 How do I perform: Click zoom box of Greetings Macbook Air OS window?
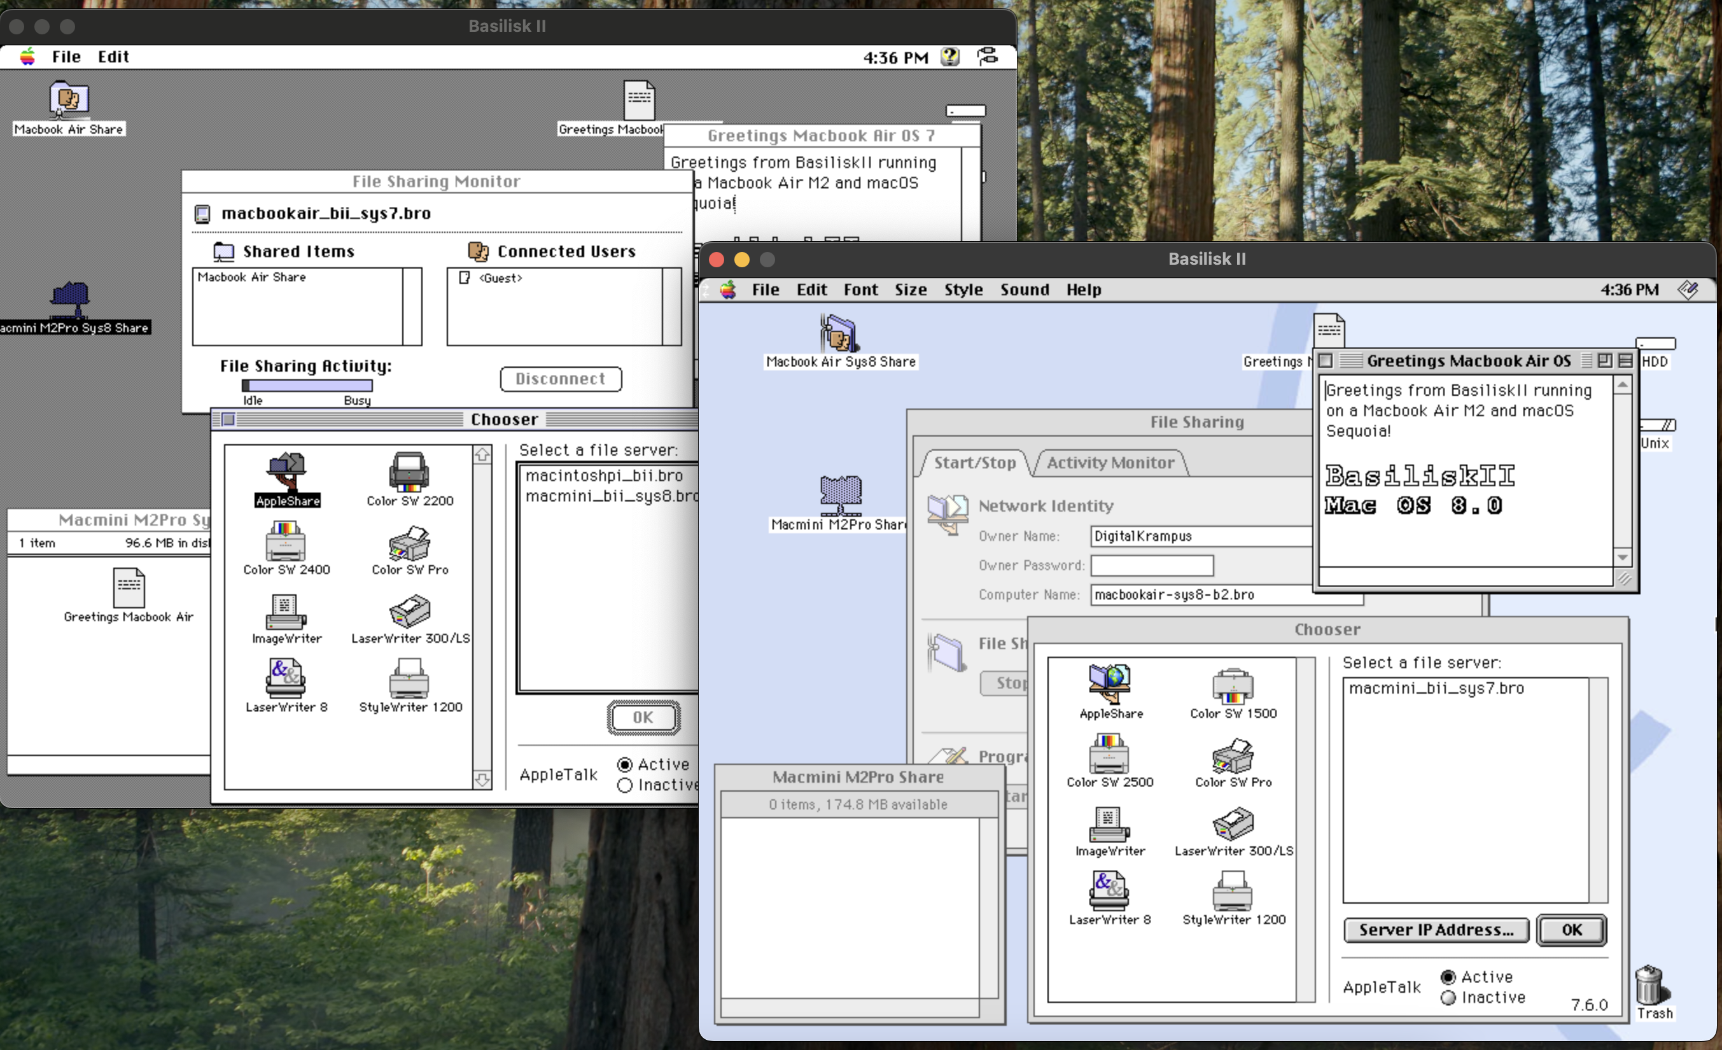[x=1606, y=361]
